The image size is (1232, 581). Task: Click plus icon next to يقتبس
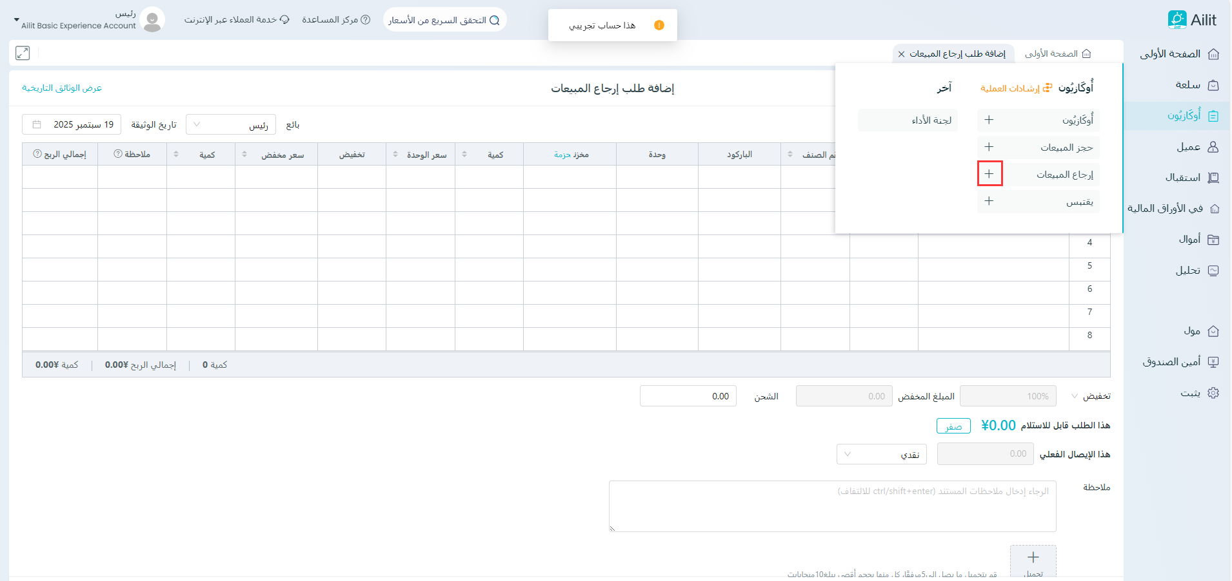click(x=989, y=201)
